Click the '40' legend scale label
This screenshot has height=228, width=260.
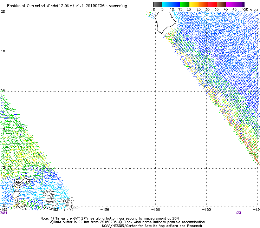[x=226, y=9]
